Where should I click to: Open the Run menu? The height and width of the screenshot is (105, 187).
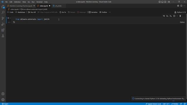[x=33, y=2]
